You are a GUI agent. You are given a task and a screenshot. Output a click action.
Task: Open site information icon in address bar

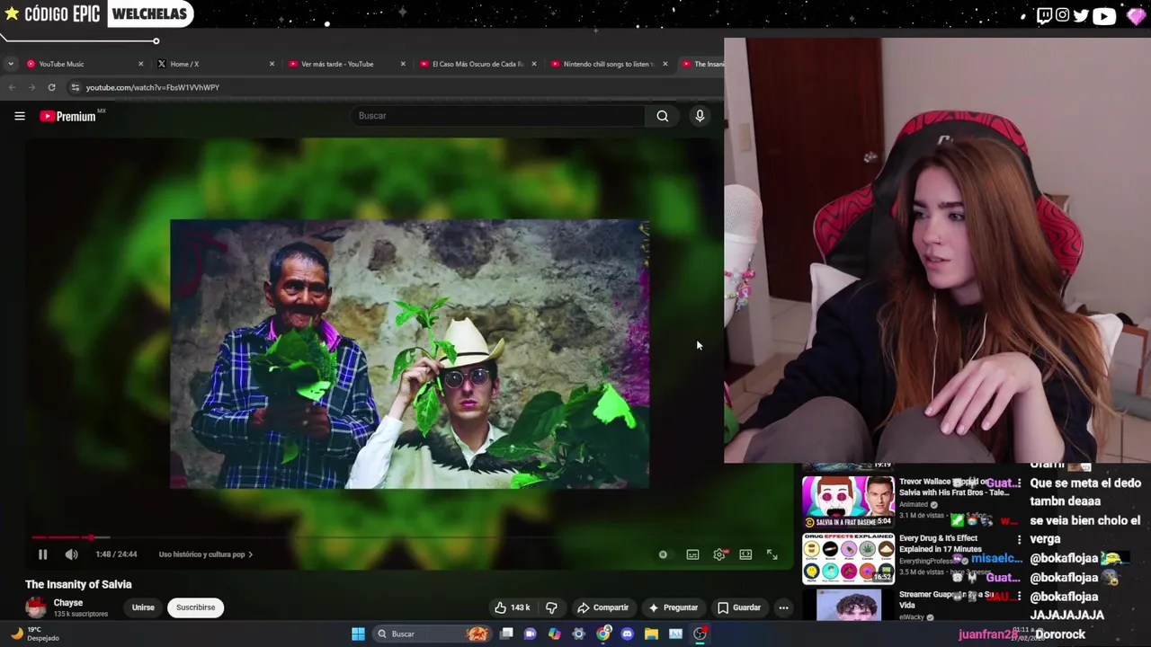[x=75, y=87]
